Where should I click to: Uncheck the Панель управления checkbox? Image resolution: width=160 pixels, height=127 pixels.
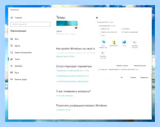click(122, 32)
